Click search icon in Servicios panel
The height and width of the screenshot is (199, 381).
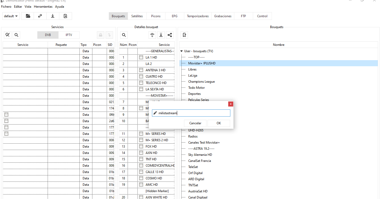(16, 35)
